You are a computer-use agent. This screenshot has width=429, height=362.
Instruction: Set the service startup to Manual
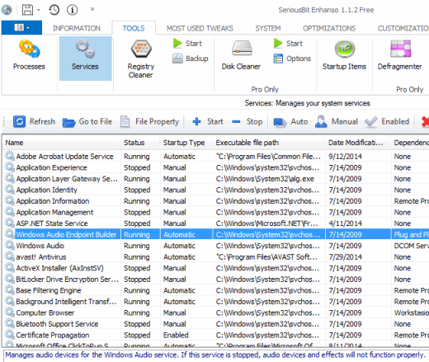[337, 121]
